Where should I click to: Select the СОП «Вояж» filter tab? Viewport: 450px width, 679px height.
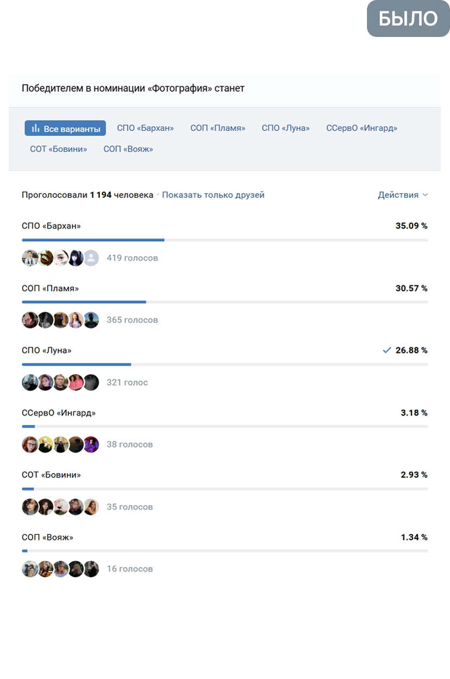(x=128, y=149)
